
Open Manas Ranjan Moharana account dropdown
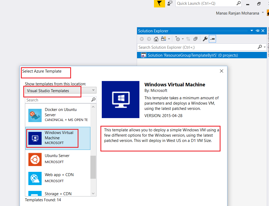point(263,13)
